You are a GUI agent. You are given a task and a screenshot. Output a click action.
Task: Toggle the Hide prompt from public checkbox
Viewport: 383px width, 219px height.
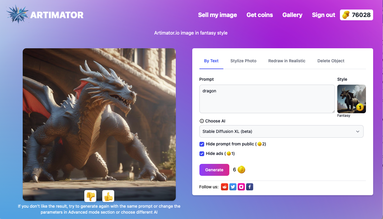tap(202, 144)
